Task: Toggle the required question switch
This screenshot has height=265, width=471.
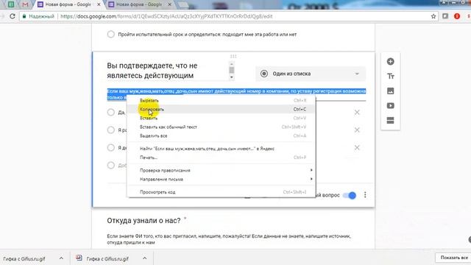Action: tap(350, 195)
